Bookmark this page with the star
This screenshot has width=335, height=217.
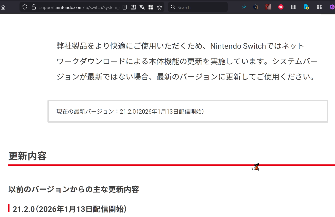point(160,7)
